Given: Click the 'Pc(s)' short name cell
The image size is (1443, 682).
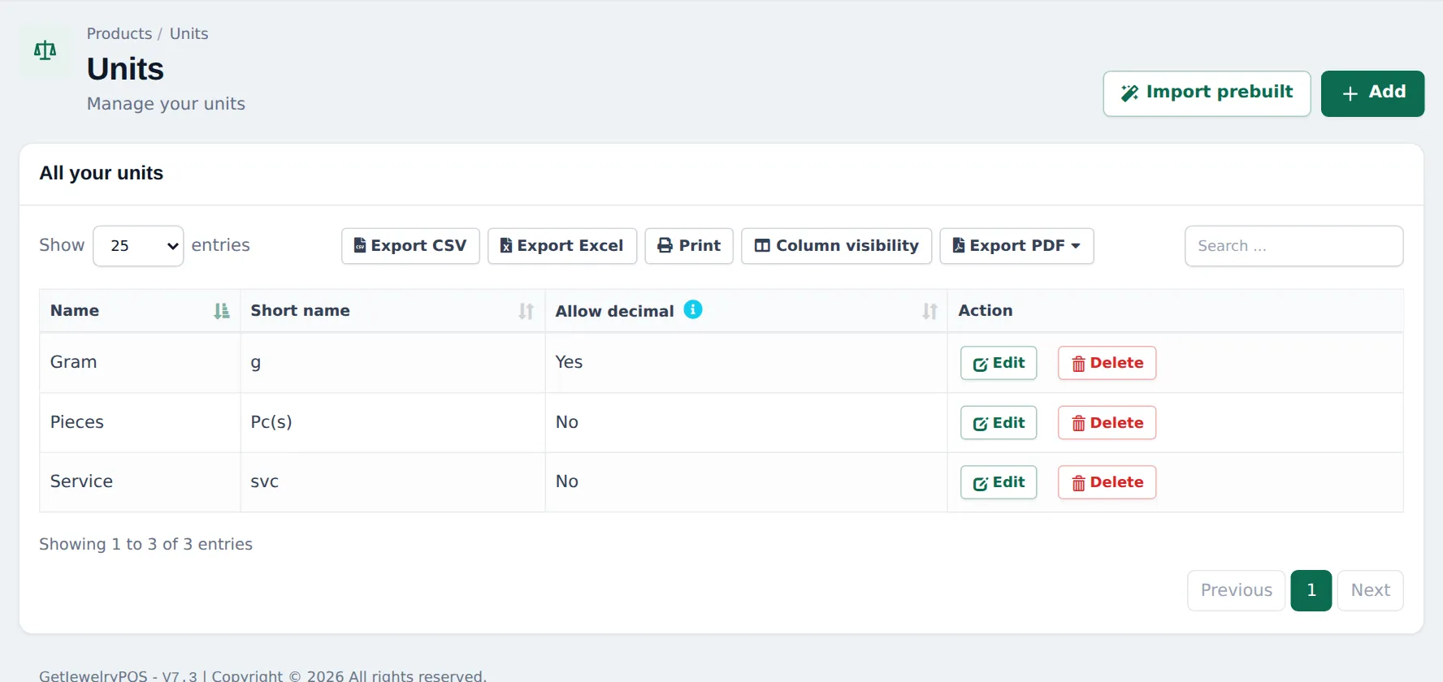Looking at the screenshot, I should (392, 423).
